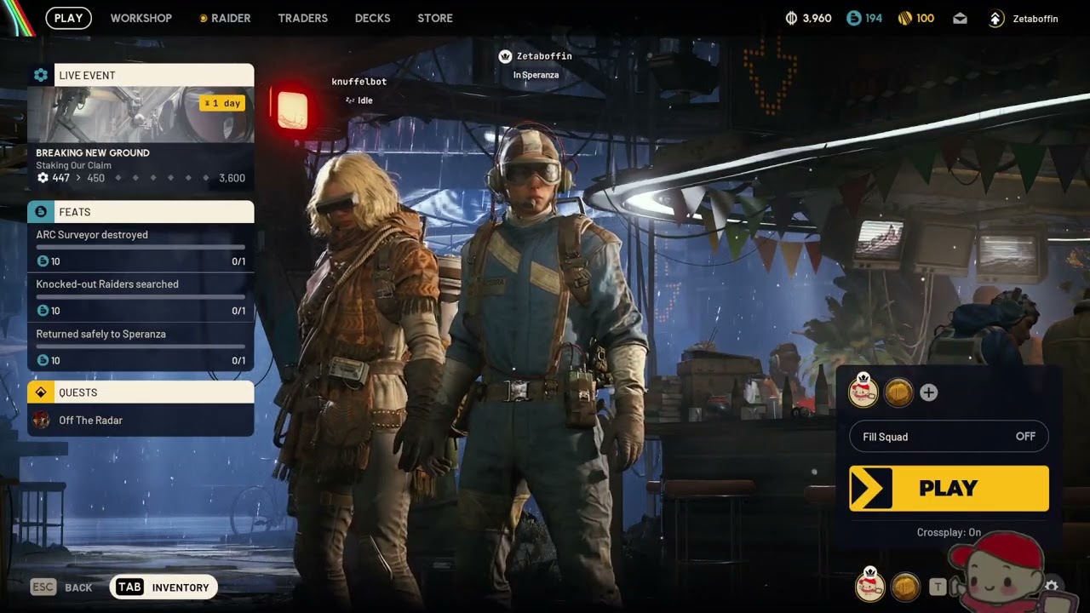The image size is (1090, 613).
Task: Go to the TRADERS tab
Action: (303, 18)
